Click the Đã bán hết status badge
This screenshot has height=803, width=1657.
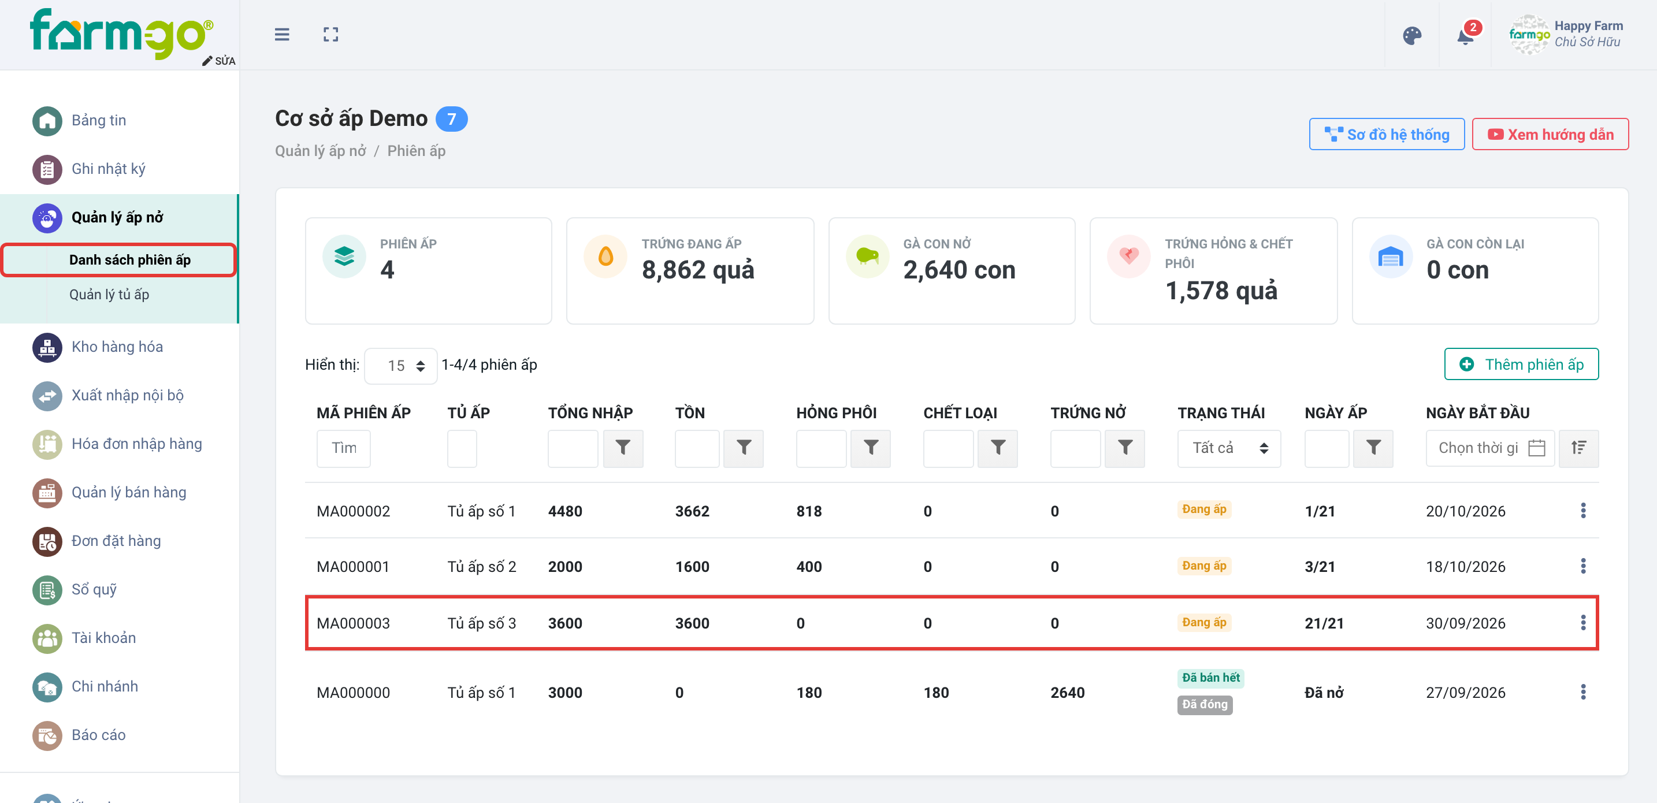[1210, 678]
